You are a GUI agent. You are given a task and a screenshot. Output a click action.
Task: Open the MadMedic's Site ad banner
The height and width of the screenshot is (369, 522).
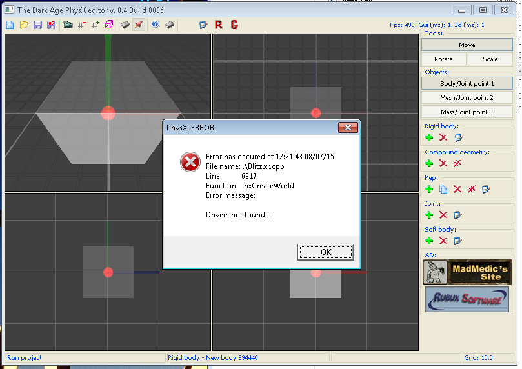467,272
